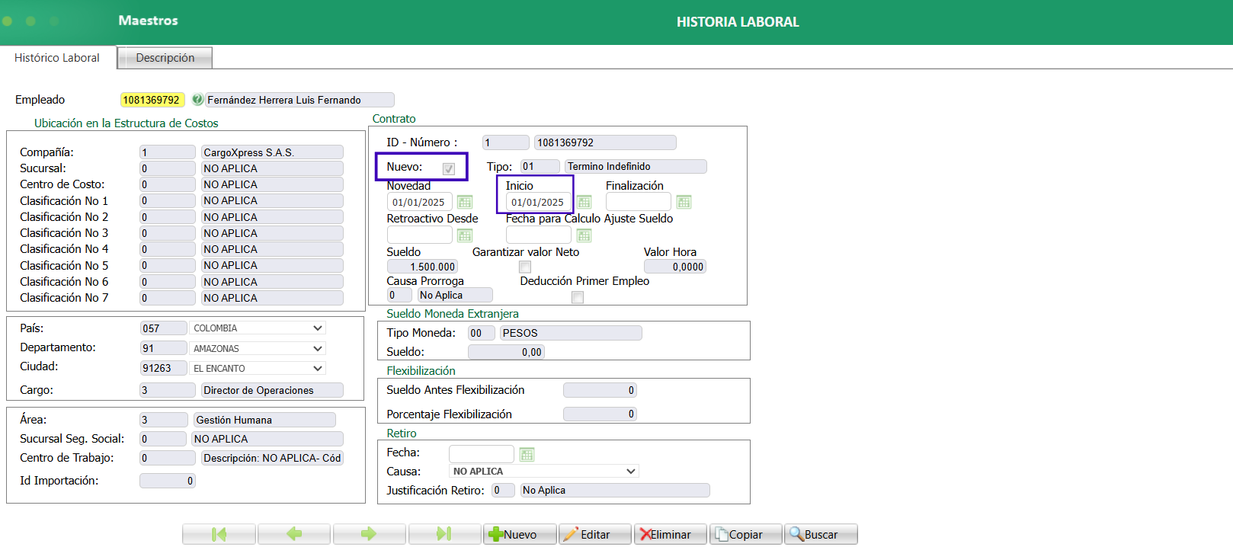1233x547 pixels.
Task: Click the Retroactivo Desde date field
Action: tap(419, 235)
